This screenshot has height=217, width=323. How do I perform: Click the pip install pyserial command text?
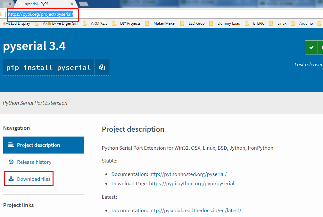(x=49, y=68)
